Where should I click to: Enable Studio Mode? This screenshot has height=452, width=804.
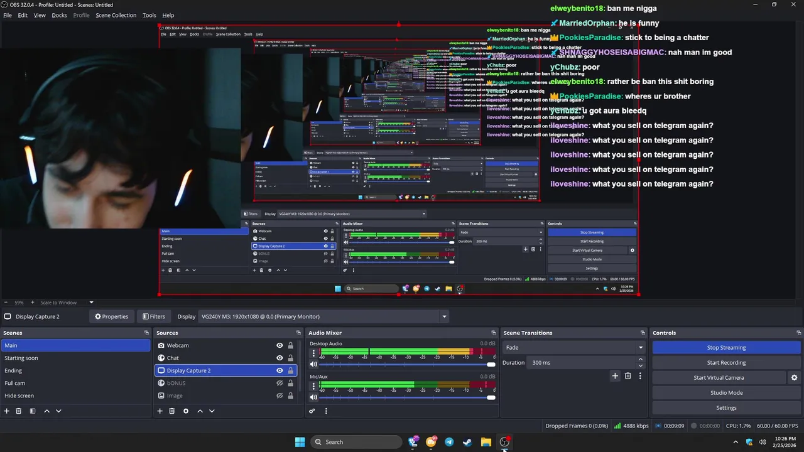tap(726, 392)
